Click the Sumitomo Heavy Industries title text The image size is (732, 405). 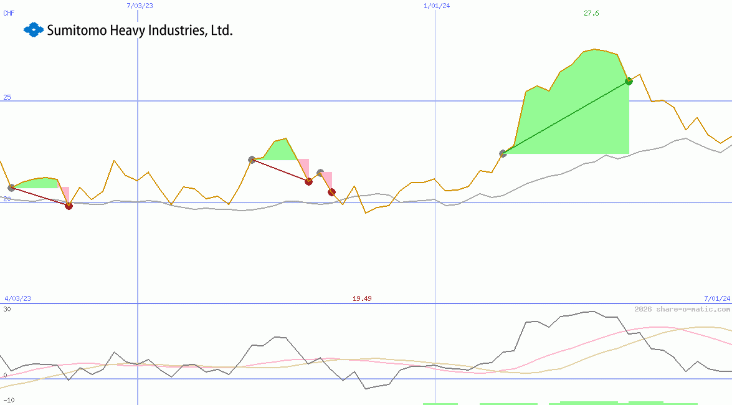pyautogui.click(x=140, y=29)
